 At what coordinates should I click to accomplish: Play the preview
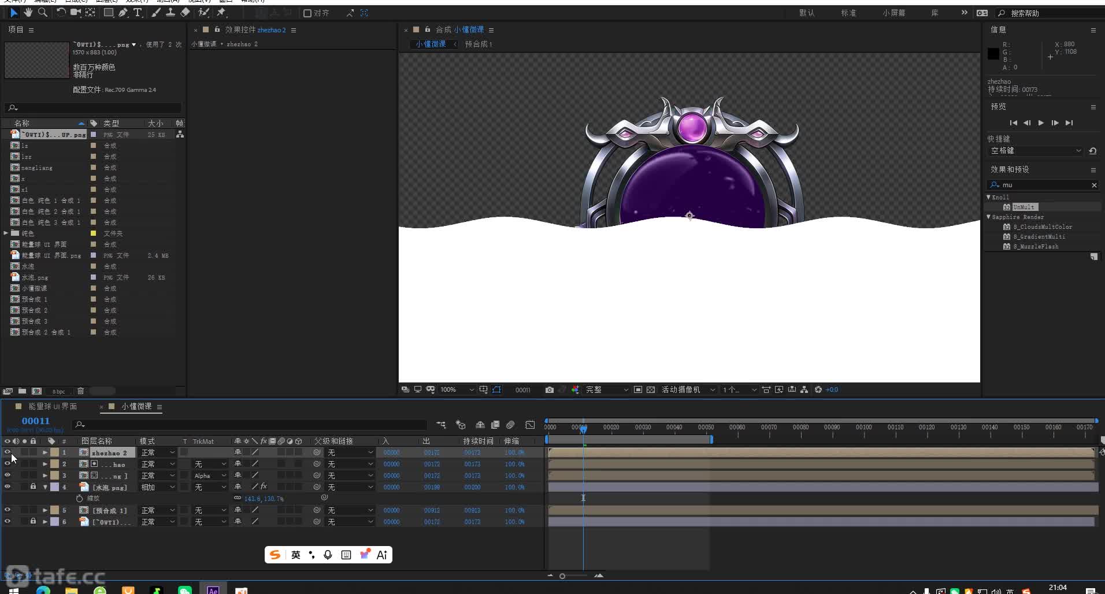tap(1041, 123)
